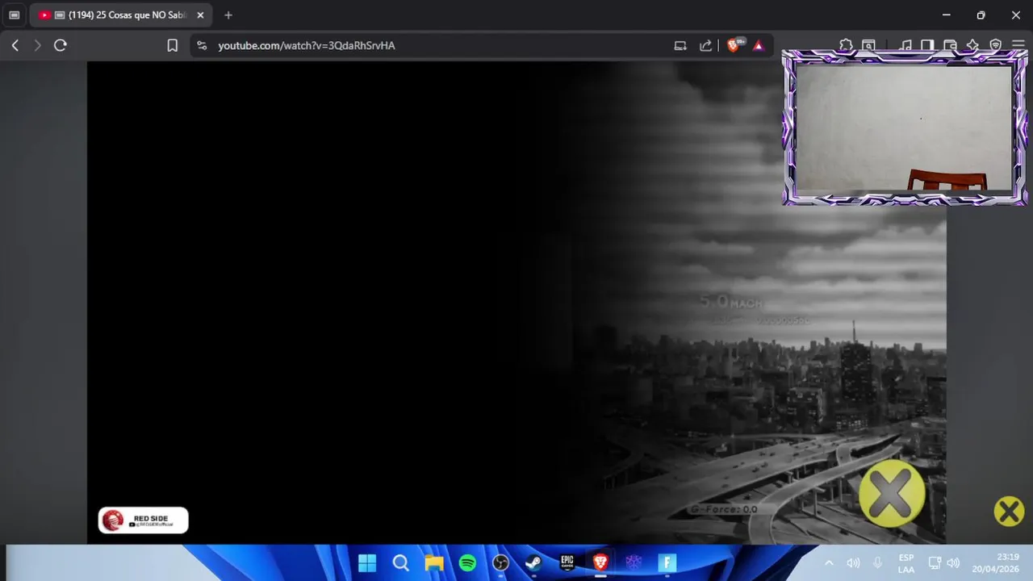Open site information icon in address bar

click(x=202, y=46)
